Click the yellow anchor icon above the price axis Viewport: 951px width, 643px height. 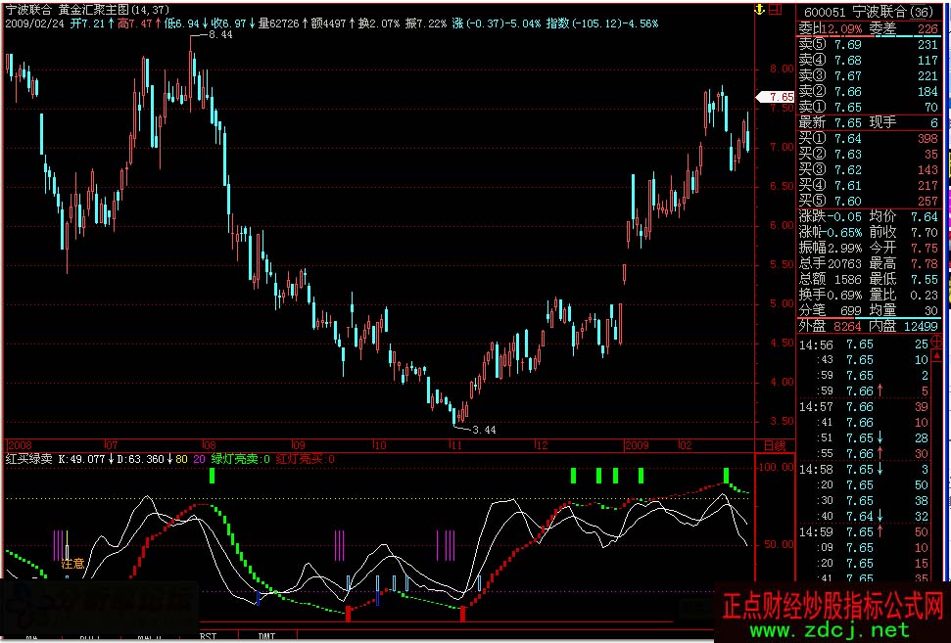[759, 10]
